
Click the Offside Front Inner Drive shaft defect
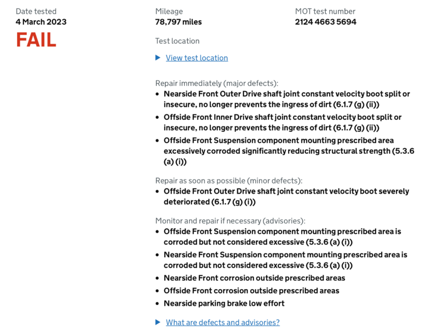point(283,123)
